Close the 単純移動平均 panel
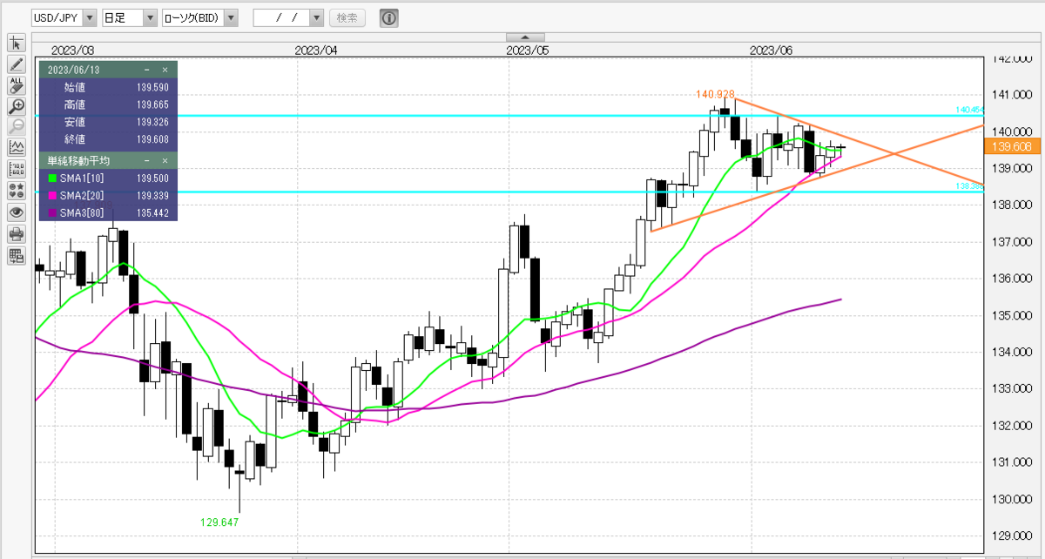This screenshot has height=559, width=1045. (165, 161)
